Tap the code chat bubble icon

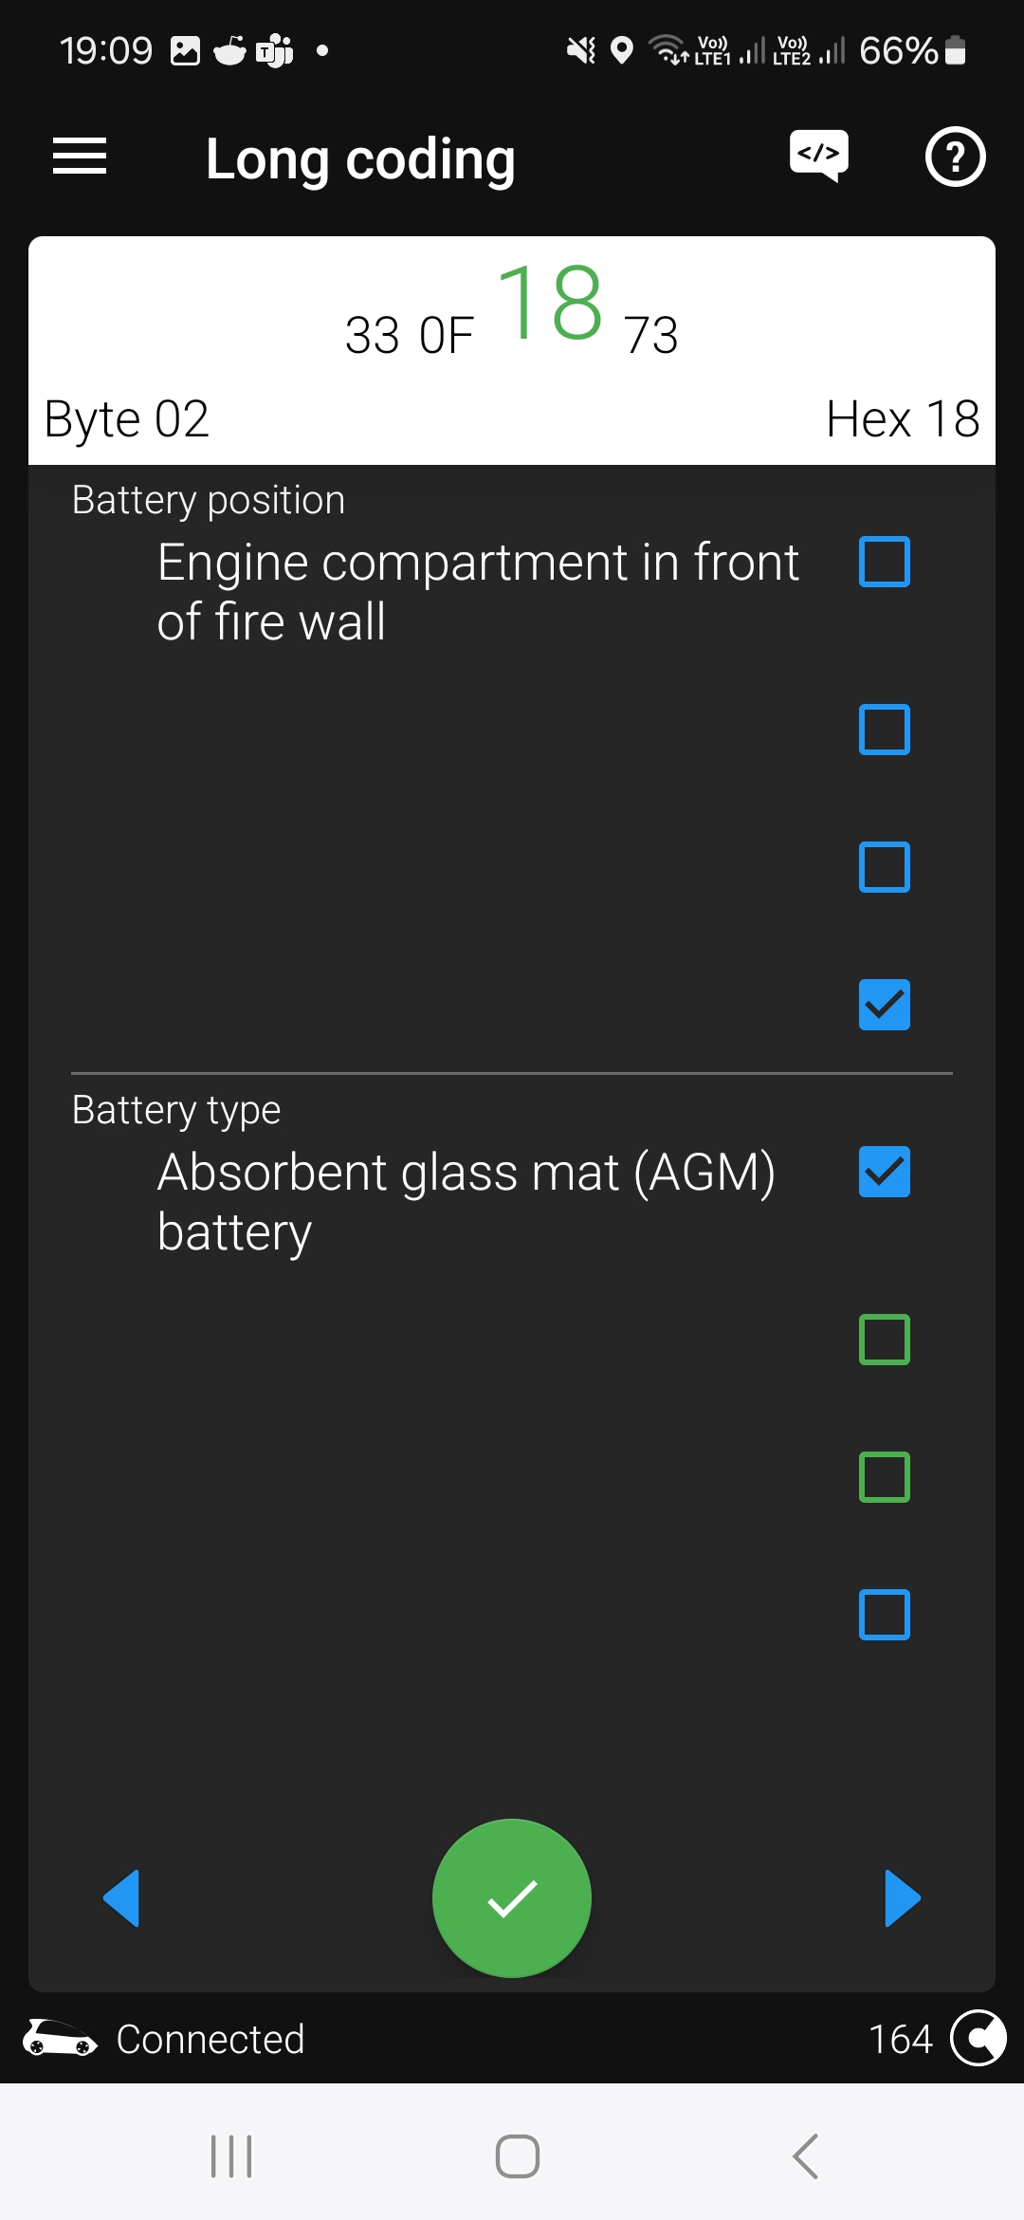[818, 156]
